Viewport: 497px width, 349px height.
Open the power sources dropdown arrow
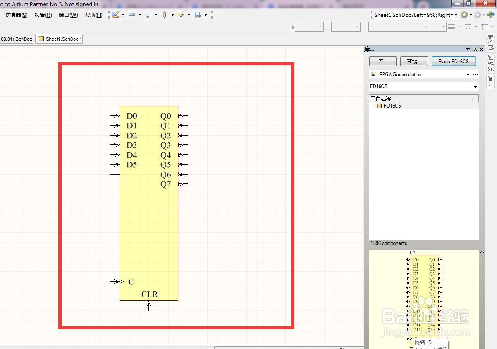tap(156, 15)
